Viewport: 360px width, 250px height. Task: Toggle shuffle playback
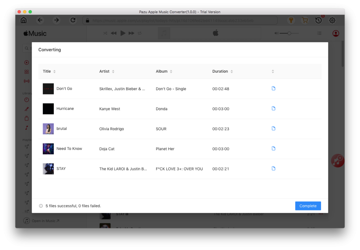(x=105, y=33)
